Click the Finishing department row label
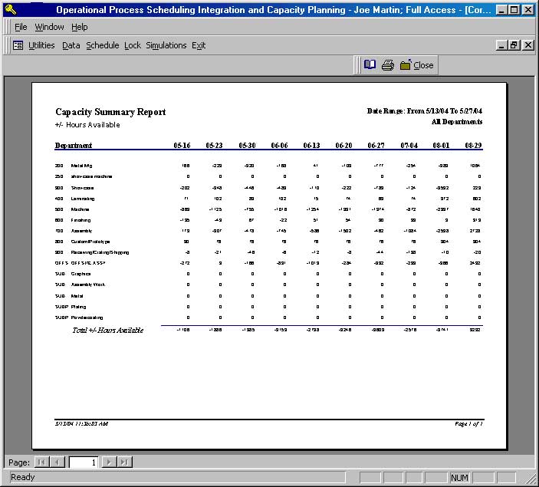 pos(81,220)
